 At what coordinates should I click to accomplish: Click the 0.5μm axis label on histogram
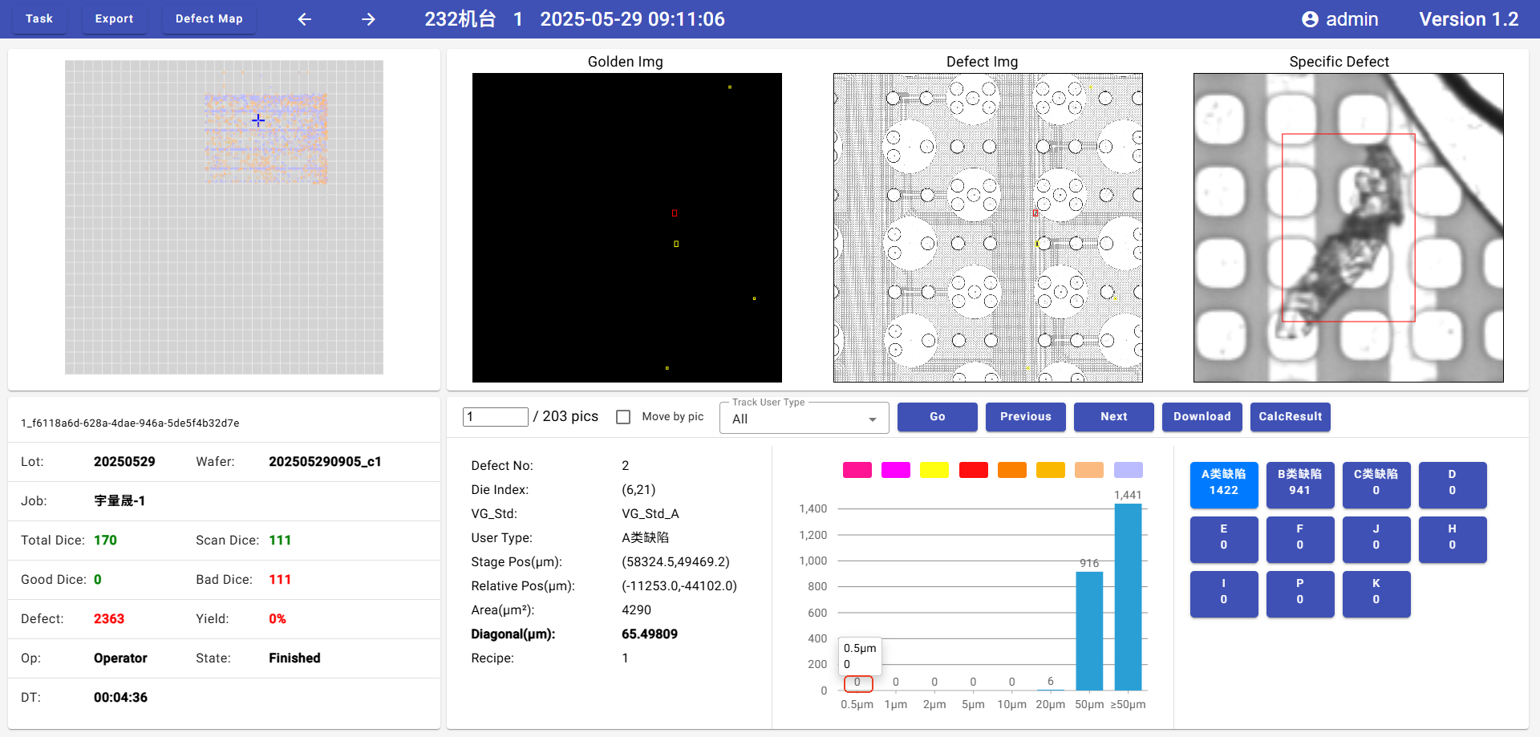[857, 705]
